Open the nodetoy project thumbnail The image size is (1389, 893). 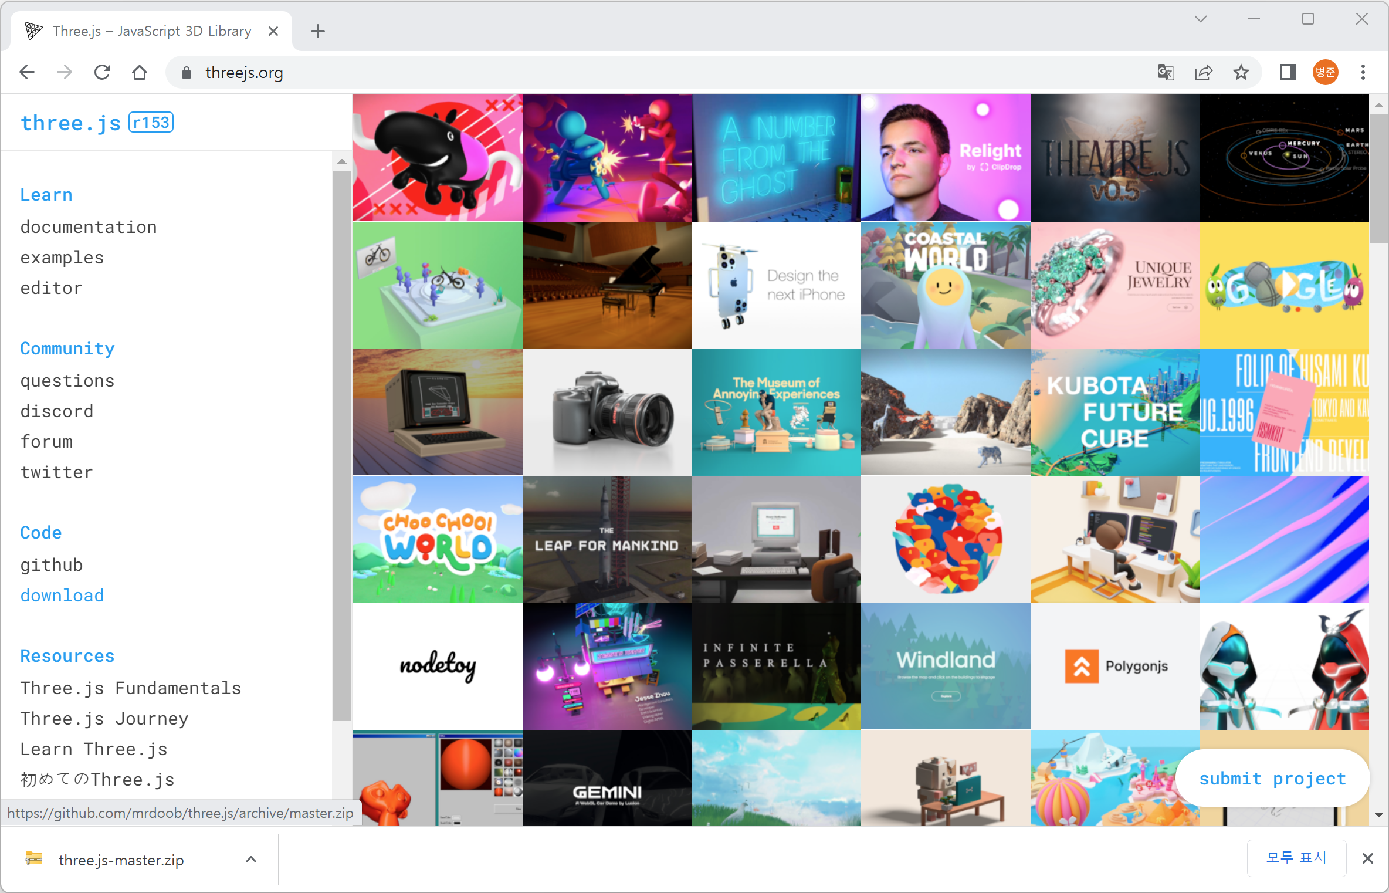click(438, 666)
